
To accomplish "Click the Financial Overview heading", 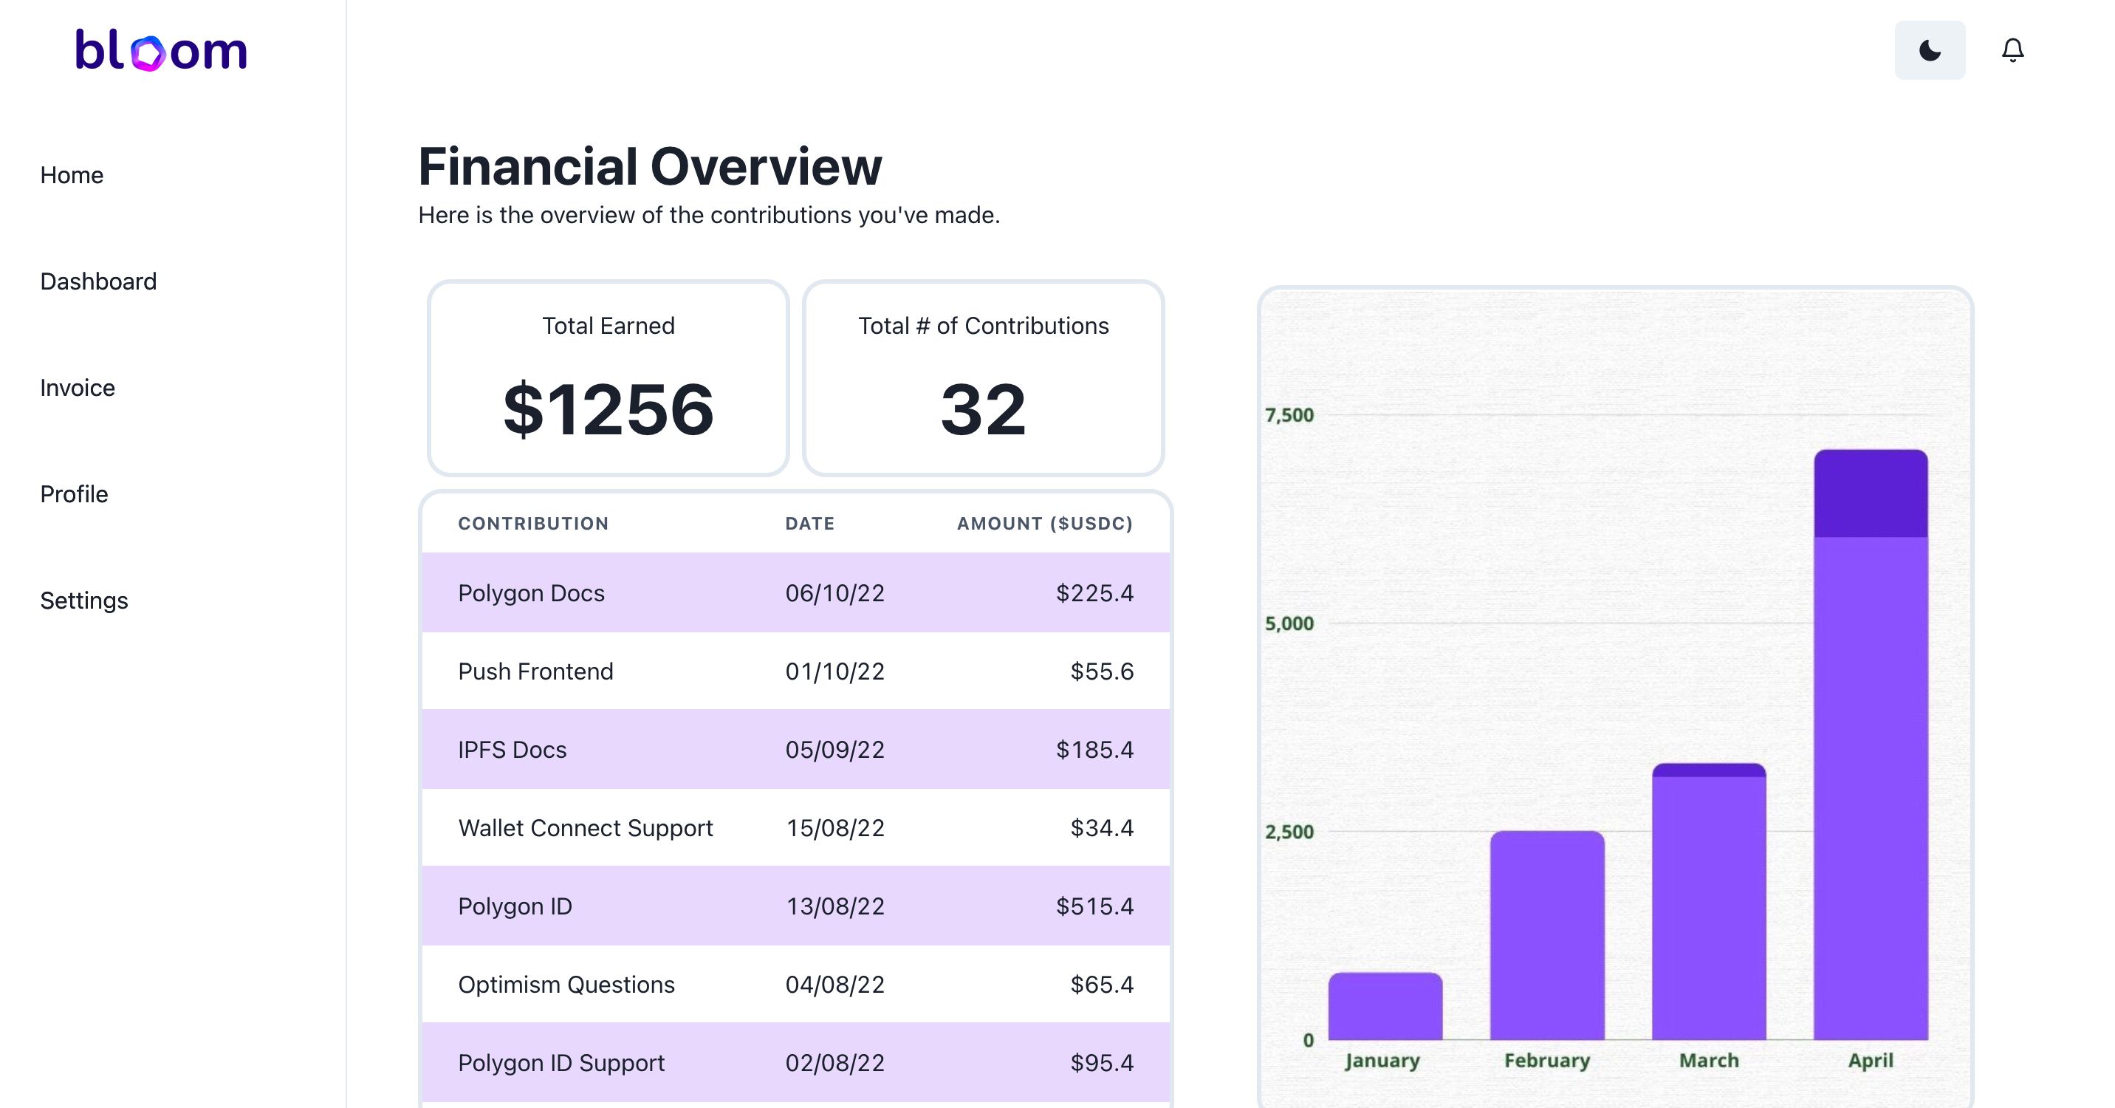I will [651, 166].
